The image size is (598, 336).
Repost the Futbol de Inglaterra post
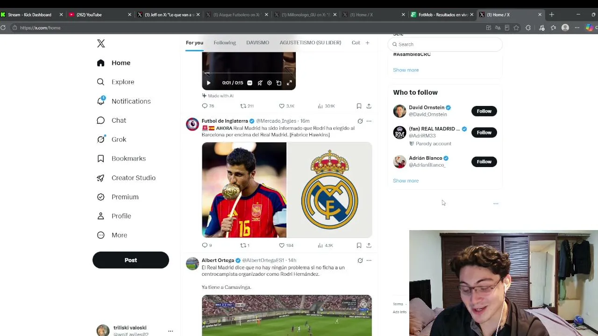(x=245, y=245)
